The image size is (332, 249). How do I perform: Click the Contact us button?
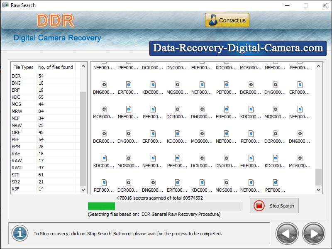227,20
